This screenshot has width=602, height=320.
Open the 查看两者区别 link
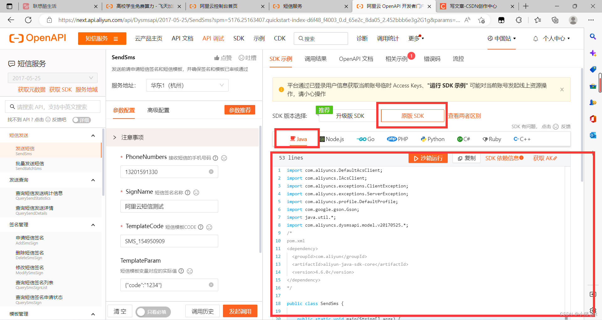pyautogui.click(x=464, y=116)
